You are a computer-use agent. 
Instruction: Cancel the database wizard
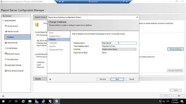(132, 79)
